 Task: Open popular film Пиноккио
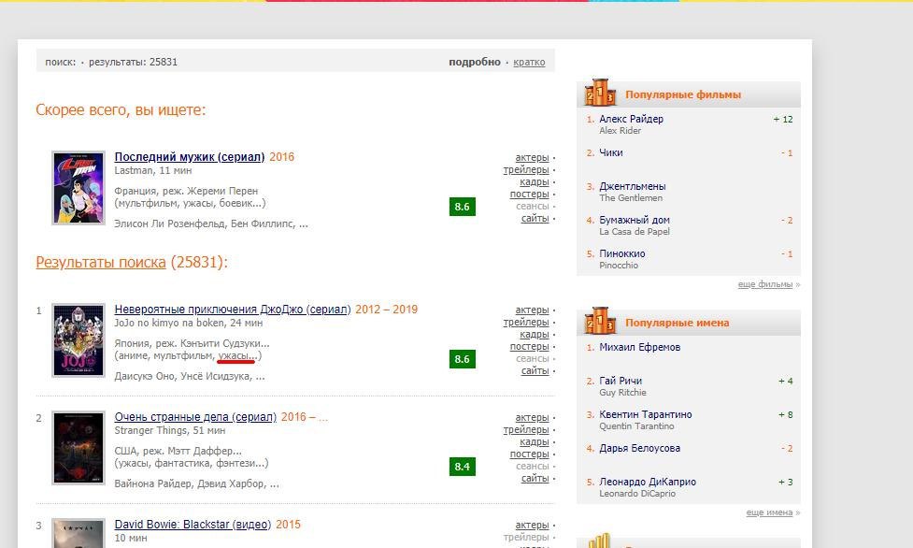tap(621, 254)
